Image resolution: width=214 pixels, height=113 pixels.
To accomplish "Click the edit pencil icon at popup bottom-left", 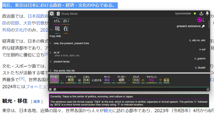I will [50, 89].
